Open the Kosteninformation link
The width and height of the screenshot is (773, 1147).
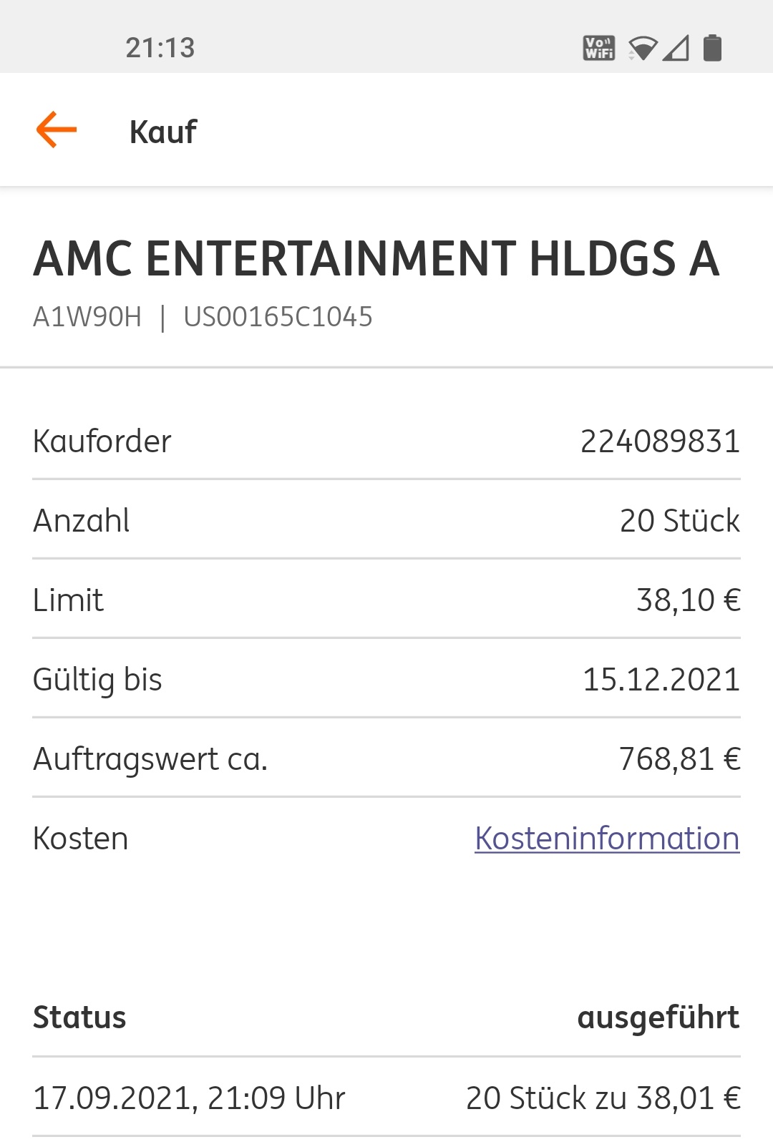[607, 839]
